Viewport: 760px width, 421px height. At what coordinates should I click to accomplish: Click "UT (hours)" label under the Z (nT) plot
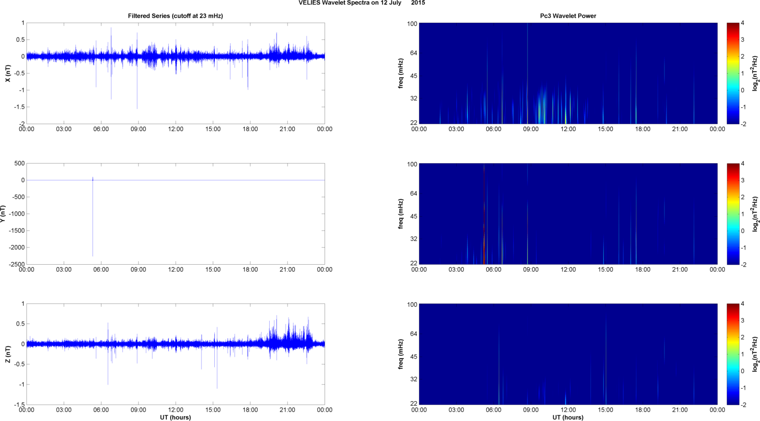176,417
